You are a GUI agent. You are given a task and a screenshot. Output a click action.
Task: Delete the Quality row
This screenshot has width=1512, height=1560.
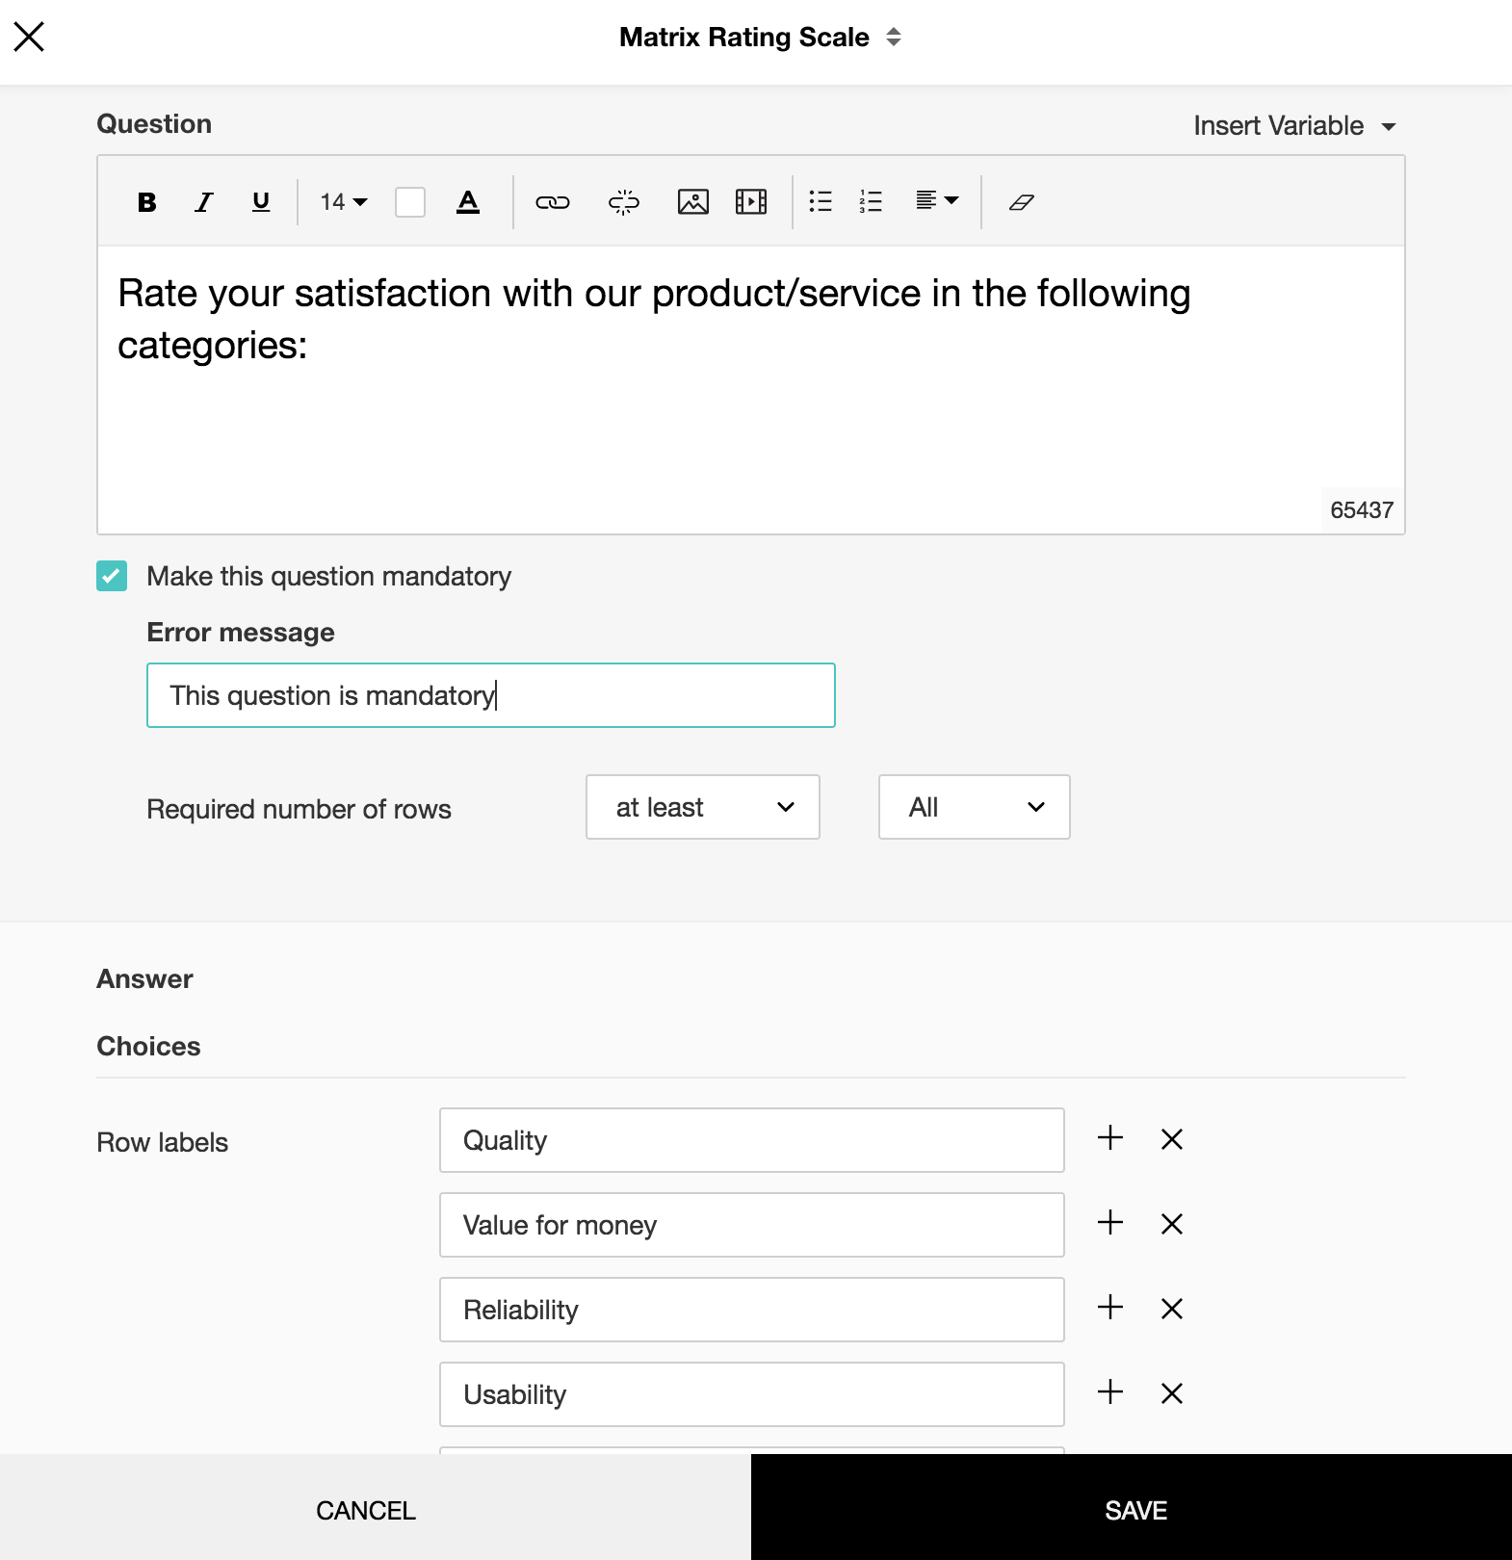point(1172,1139)
